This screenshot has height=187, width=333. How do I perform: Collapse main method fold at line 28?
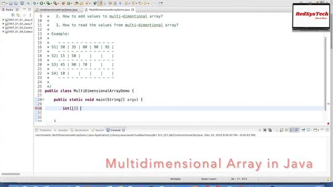coord(43,99)
